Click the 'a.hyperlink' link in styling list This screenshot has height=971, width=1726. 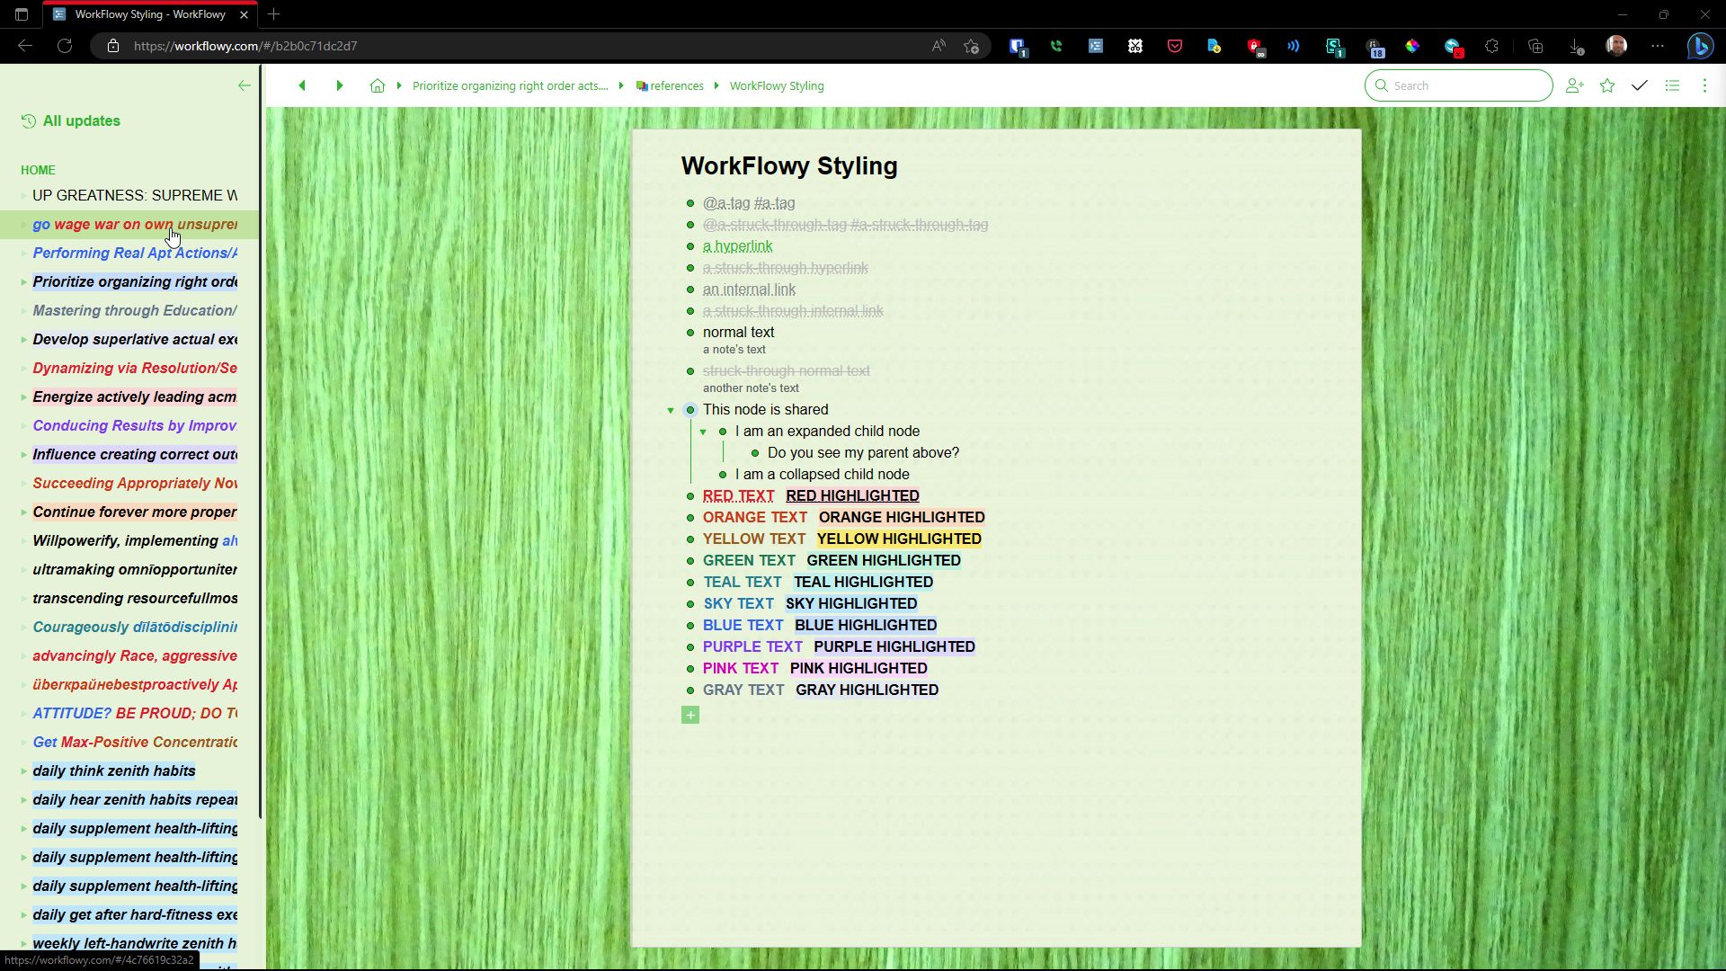tap(737, 245)
